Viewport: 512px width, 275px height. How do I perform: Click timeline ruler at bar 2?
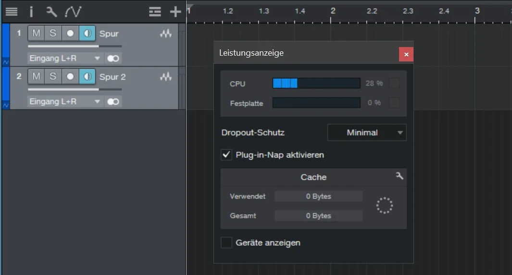[x=332, y=11]
